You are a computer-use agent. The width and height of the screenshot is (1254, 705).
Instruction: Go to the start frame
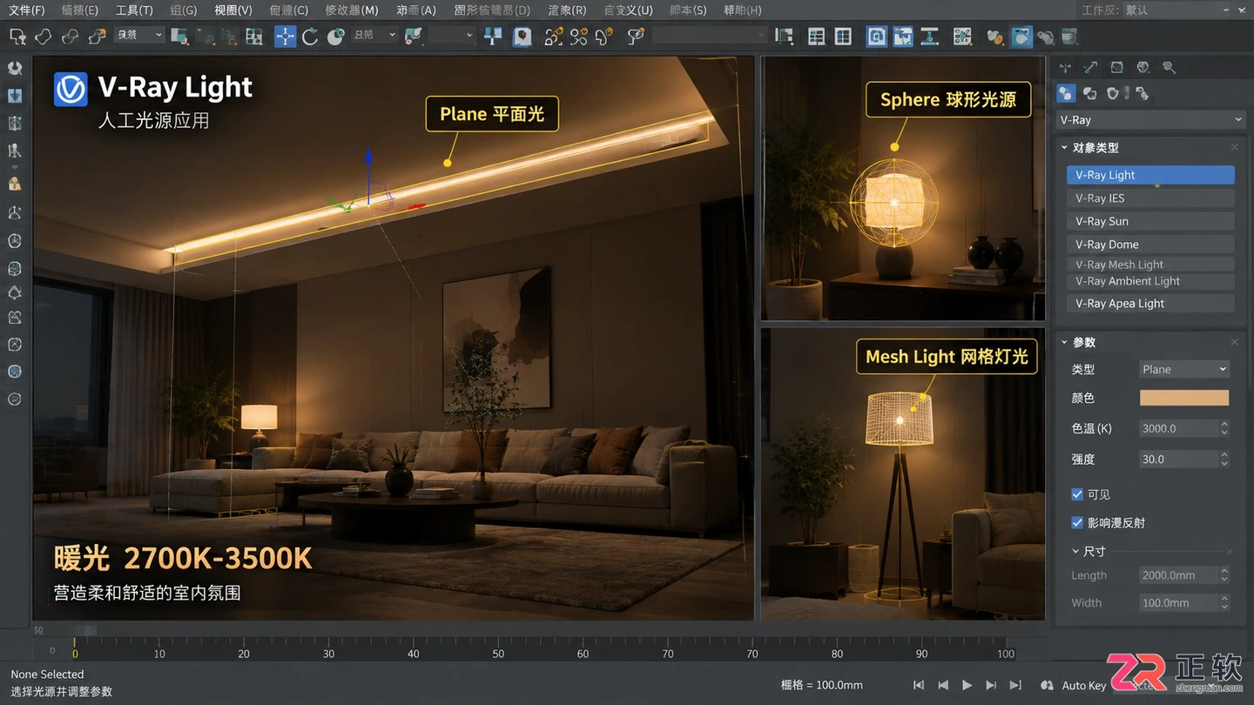pyautogui.click(x=918, y=685)
